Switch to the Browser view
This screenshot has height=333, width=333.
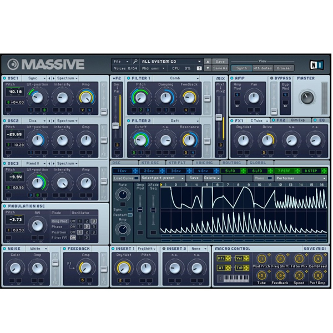[x=284, y=68]
